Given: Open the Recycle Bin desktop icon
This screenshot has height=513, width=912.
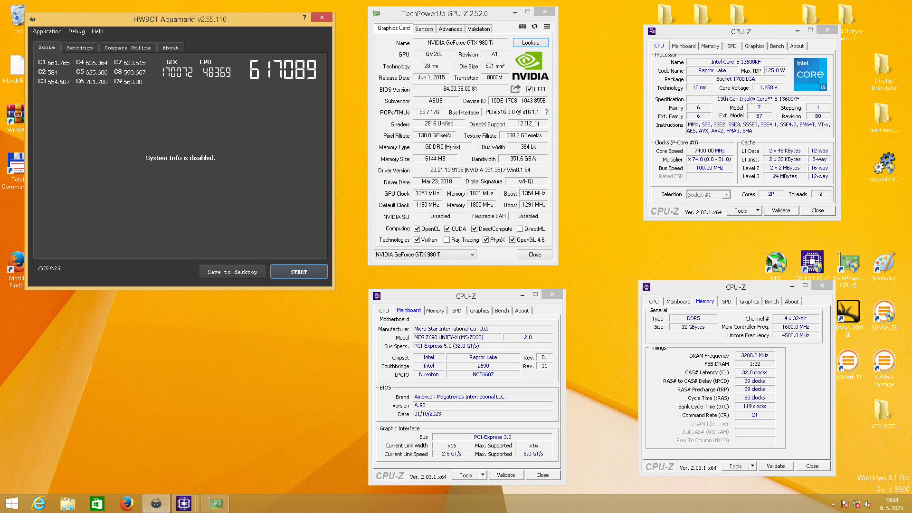Looking at the screenshot, I should pos(17,18).
